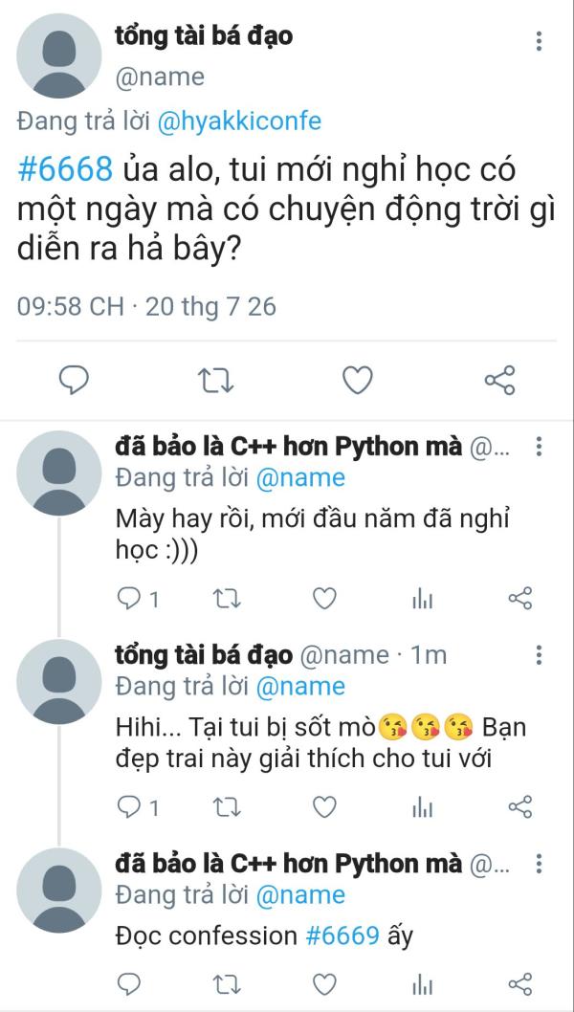The image size is (574, 1012).
Task: View analytics of 'Mày hay rồi' reply
Action: (422, 599)
